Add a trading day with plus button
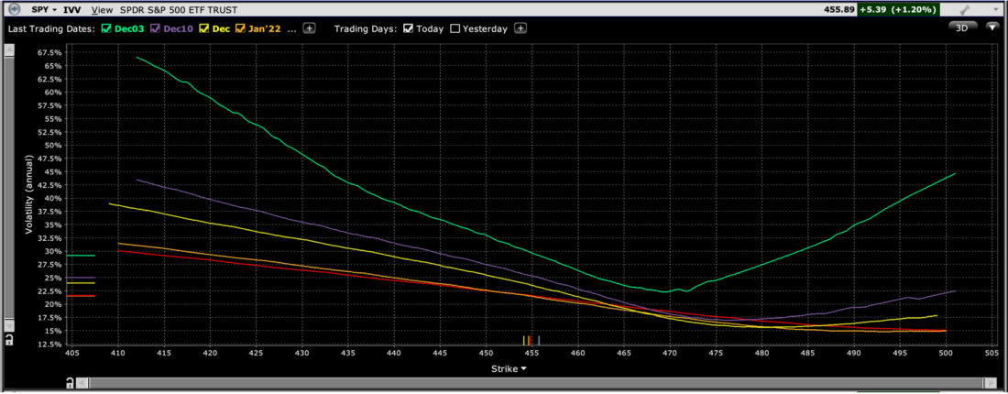Viewport: 1008px width, 394px height. pos(520,28)
